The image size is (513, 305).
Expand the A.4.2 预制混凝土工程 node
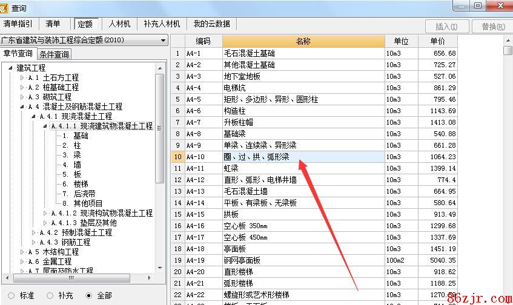[34, 233]
